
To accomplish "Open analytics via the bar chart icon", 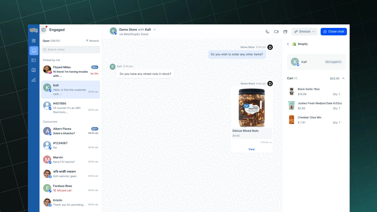I will pos(34,80).
